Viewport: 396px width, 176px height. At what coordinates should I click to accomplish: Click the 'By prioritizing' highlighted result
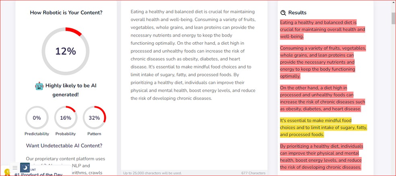pos(322,157)
